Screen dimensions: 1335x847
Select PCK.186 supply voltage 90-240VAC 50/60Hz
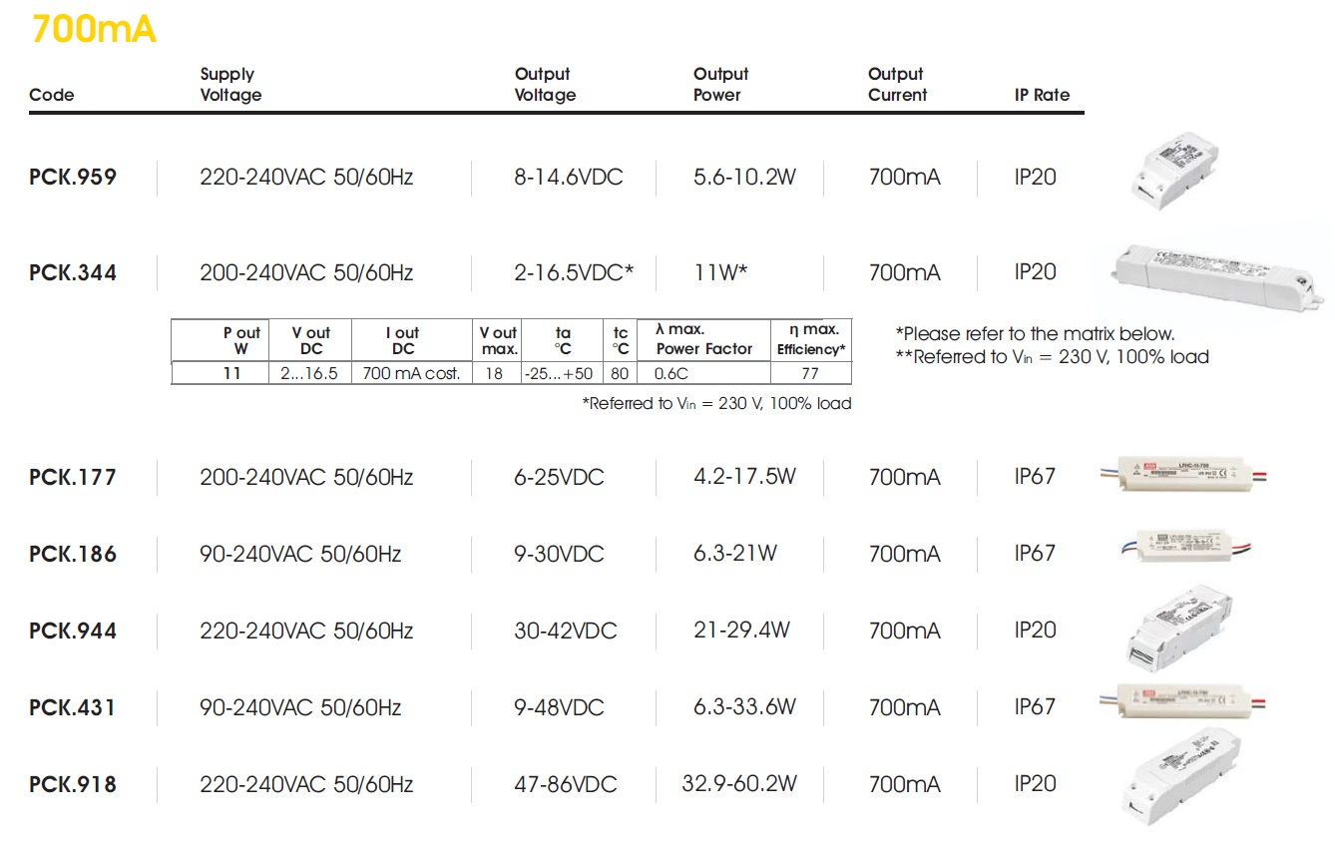pyautogui.click(x=300, y=554)
